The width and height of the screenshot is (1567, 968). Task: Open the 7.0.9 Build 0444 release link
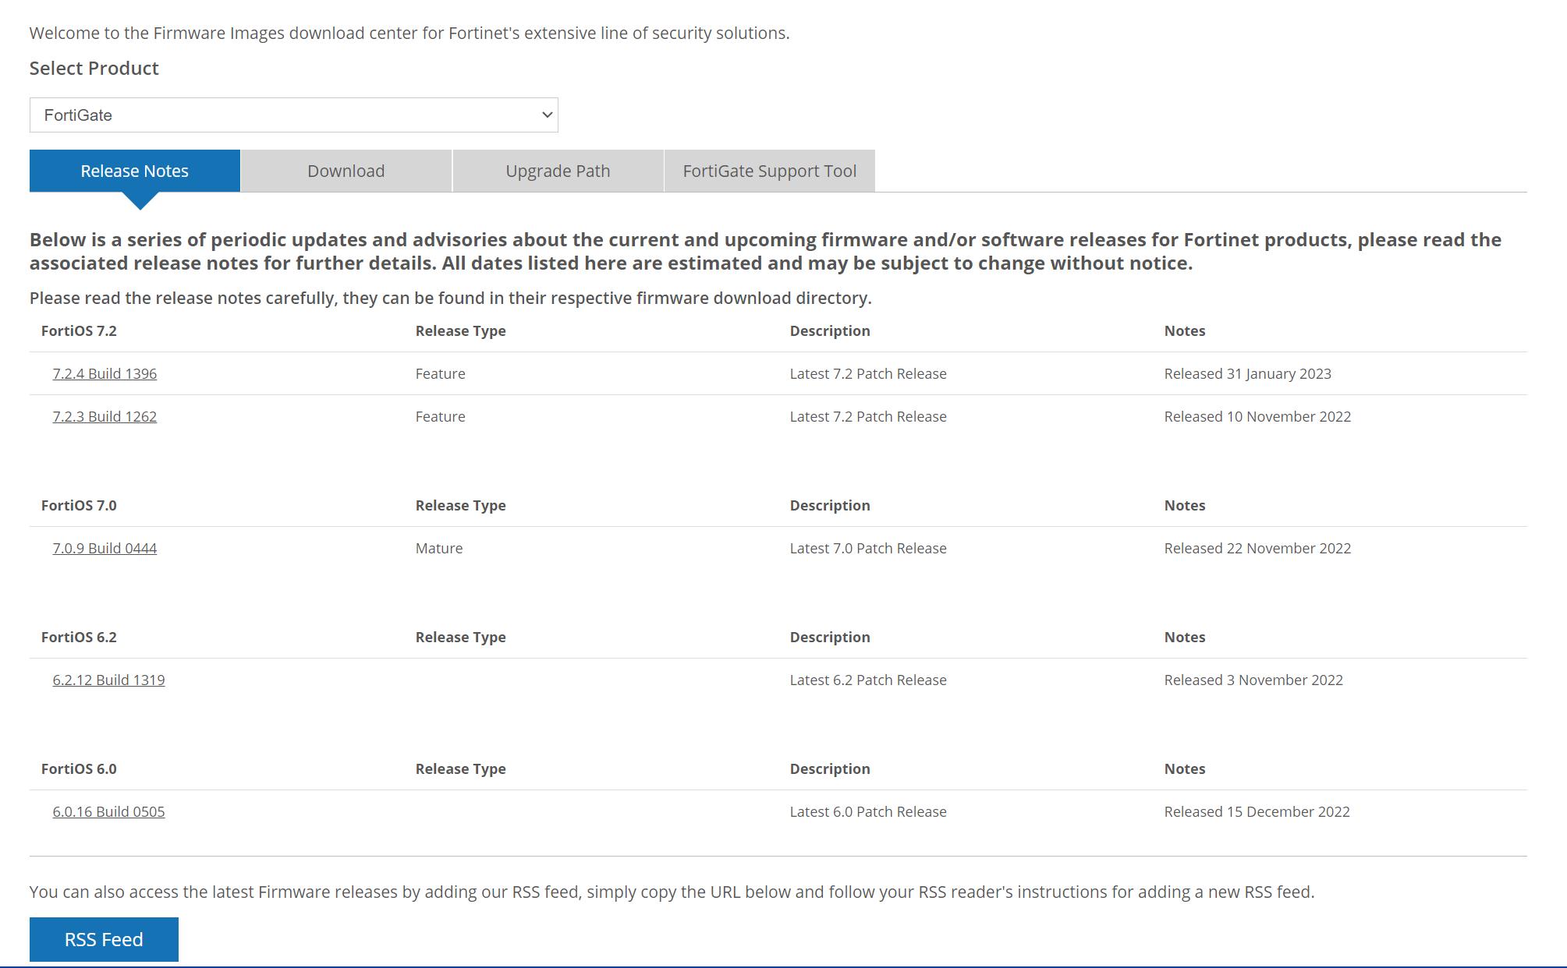[105, 548]
